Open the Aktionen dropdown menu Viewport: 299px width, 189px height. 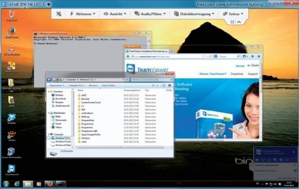(x=82, y=14)
